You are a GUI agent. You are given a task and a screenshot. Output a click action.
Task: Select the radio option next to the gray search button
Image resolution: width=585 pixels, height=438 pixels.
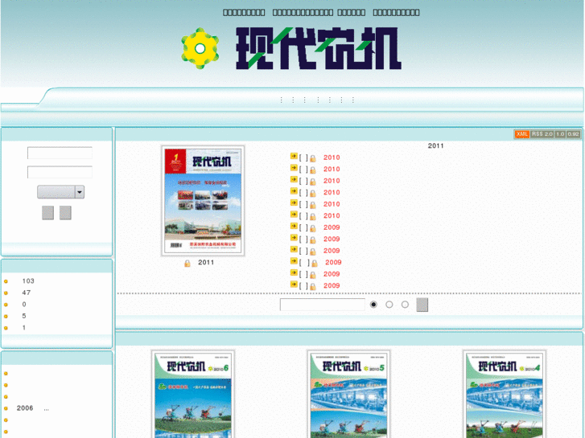coord(405,305)
